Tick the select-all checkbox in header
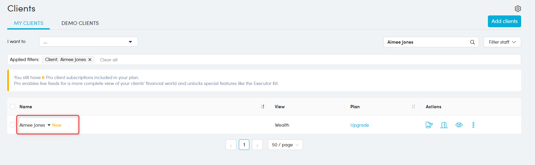The image size is (535, 165). tap(13, 107)
